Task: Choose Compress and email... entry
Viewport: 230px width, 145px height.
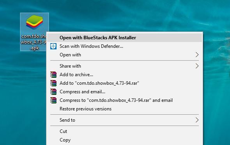Action: coord(125,92)
